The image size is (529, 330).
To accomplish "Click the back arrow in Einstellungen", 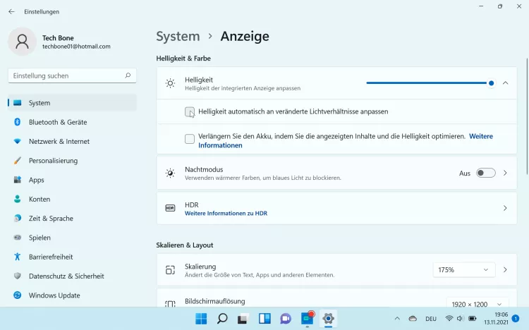I will 11,11.
